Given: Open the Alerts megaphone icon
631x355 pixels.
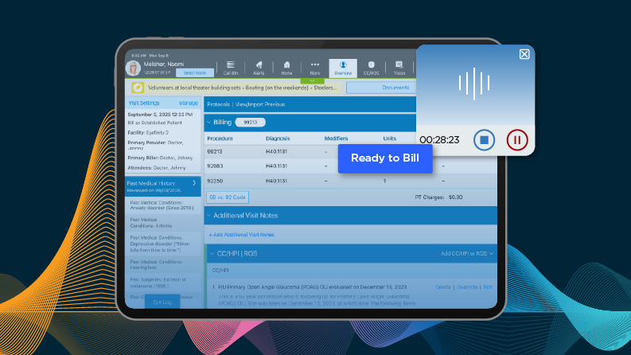Looking at the screenshot, I should pos(259,68).
